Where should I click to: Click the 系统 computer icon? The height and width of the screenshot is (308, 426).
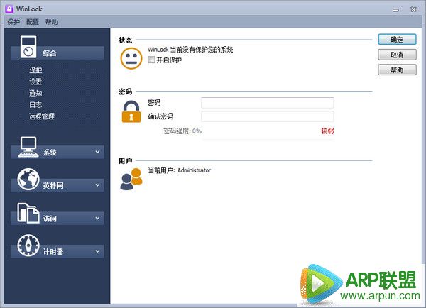pyautogui.click(x=28, y=147)
